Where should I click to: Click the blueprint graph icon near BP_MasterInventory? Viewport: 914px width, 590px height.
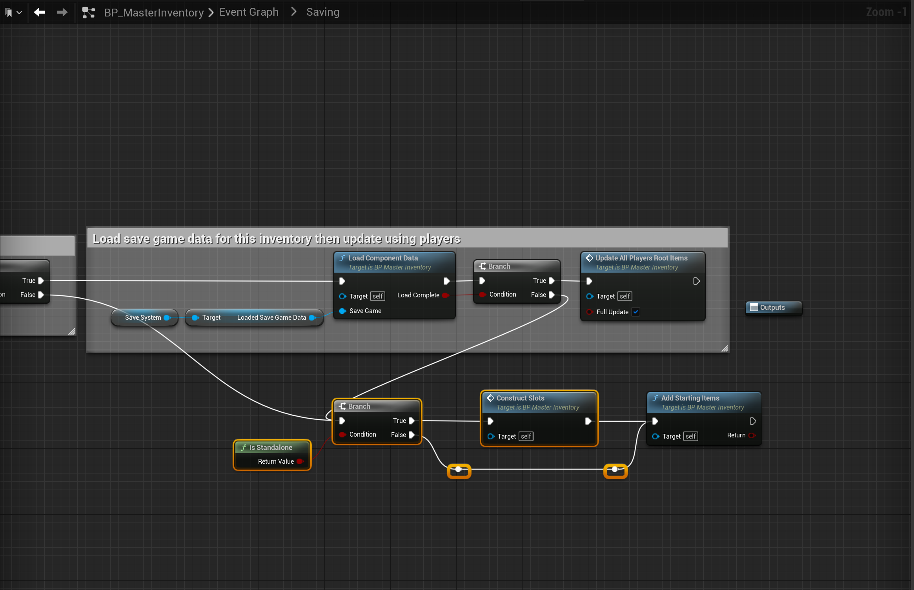89,13
